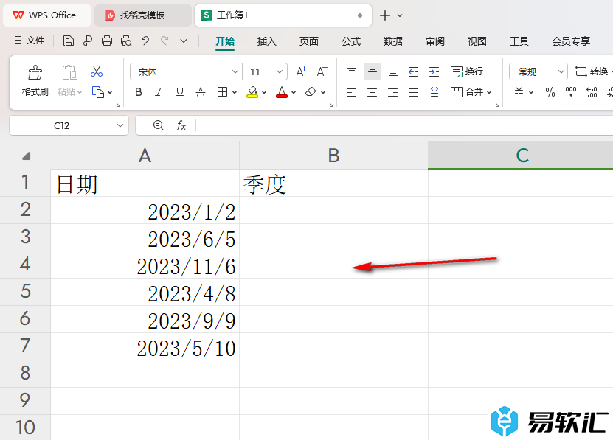Increase decimal places icon
Screen dimensions: 613x440
pos(592,92)
